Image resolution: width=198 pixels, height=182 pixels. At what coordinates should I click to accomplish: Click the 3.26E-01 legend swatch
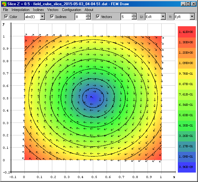coord(187,136)
